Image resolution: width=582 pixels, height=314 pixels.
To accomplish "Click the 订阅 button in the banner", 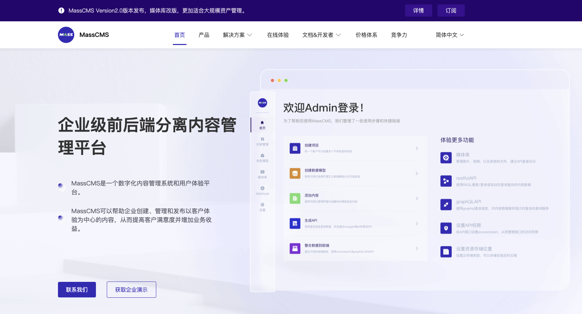I will (x=451, y=10).
